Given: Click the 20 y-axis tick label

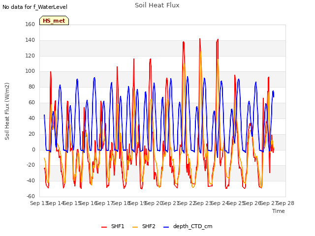Looking at the screenshot, I should pyautogui.click(x=31, y=134).
